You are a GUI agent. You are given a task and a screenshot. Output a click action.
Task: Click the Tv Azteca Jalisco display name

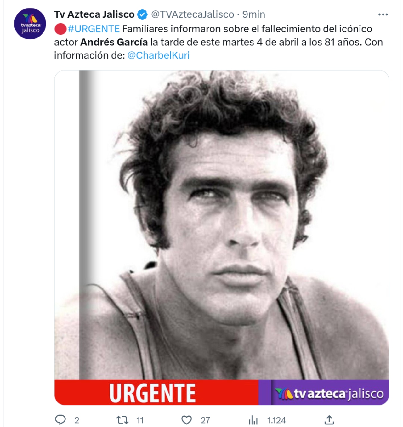tap(94, 14)
